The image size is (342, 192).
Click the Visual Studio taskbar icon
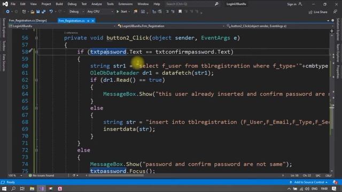click(42, 188)
